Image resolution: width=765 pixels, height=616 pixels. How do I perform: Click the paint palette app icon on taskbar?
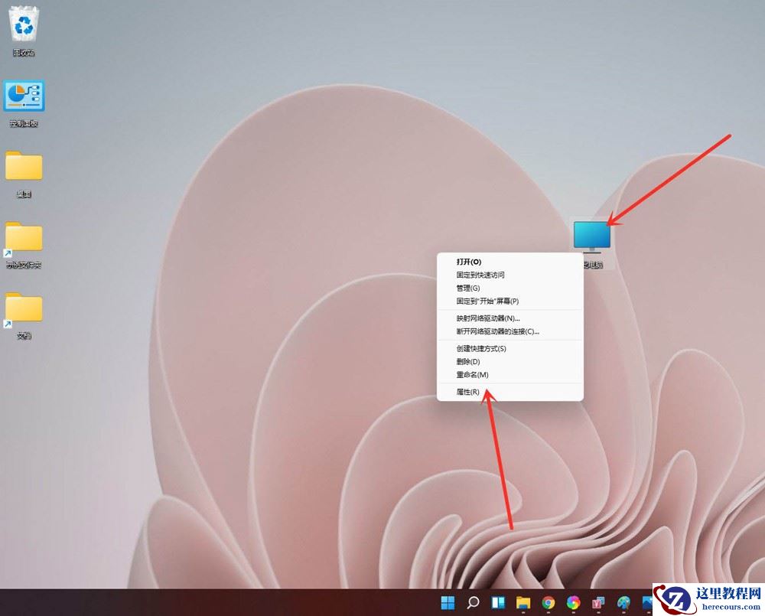click(x=623, y=602)
